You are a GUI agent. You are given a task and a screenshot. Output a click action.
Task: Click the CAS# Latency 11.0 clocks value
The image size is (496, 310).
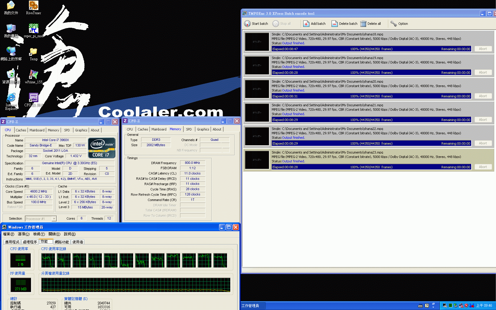192,174
